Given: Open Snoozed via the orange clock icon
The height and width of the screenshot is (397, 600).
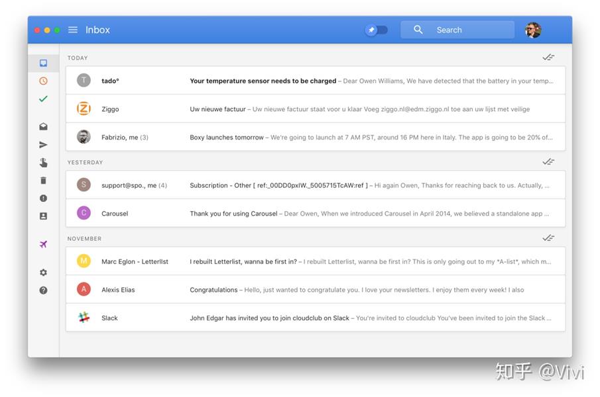Looking at the screenshot, I should pos(43,81).
